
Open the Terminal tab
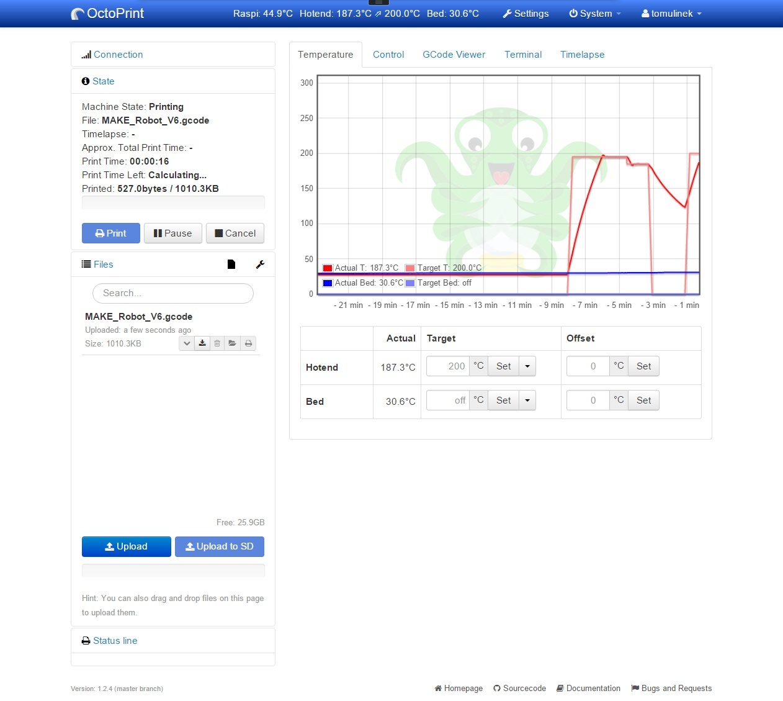[x=523, y=55]
